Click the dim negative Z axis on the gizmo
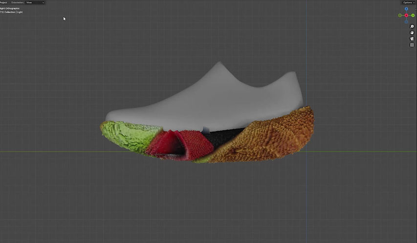This screenshot has height=243, width=417. point(406,22)
